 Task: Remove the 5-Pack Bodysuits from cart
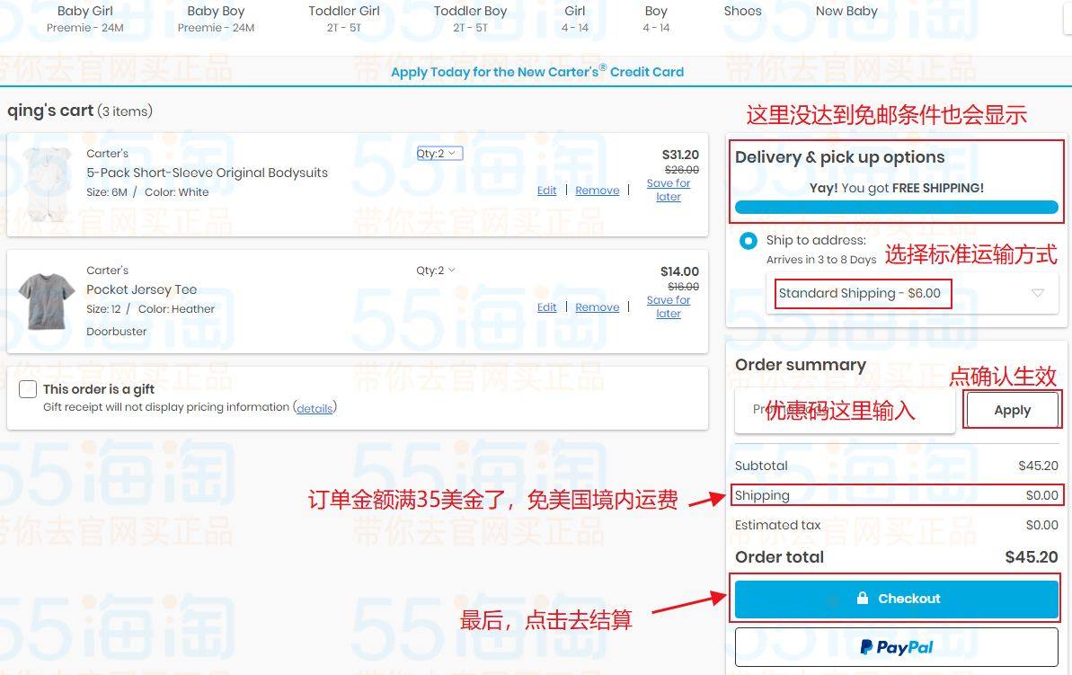coord(597,191)
